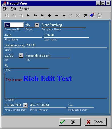This screenshot has height=129, width=112.
Task: Expand the Zip combo box arrow
Action: click(21, 55)
